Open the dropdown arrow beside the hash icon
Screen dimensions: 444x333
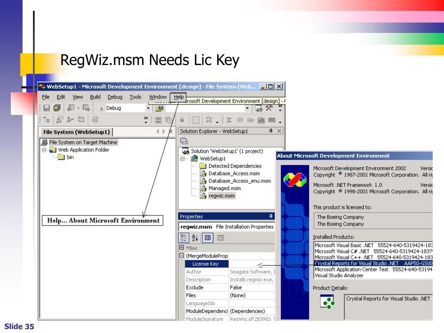(x=217, y=122)
